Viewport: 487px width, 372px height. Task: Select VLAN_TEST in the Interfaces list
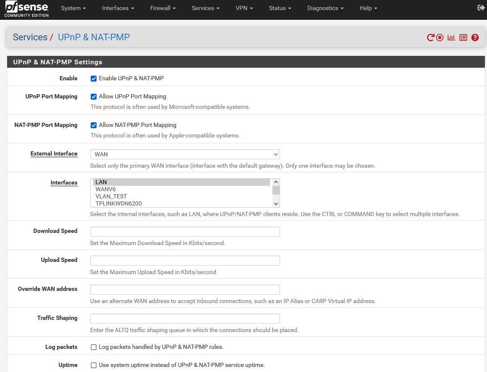[111, 196]
